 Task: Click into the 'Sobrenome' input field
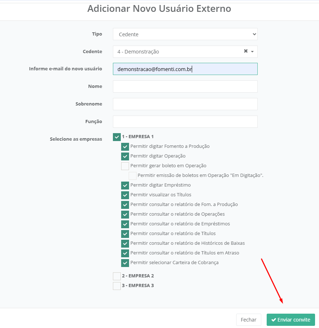pyautogui.click(x=185, y=104)
